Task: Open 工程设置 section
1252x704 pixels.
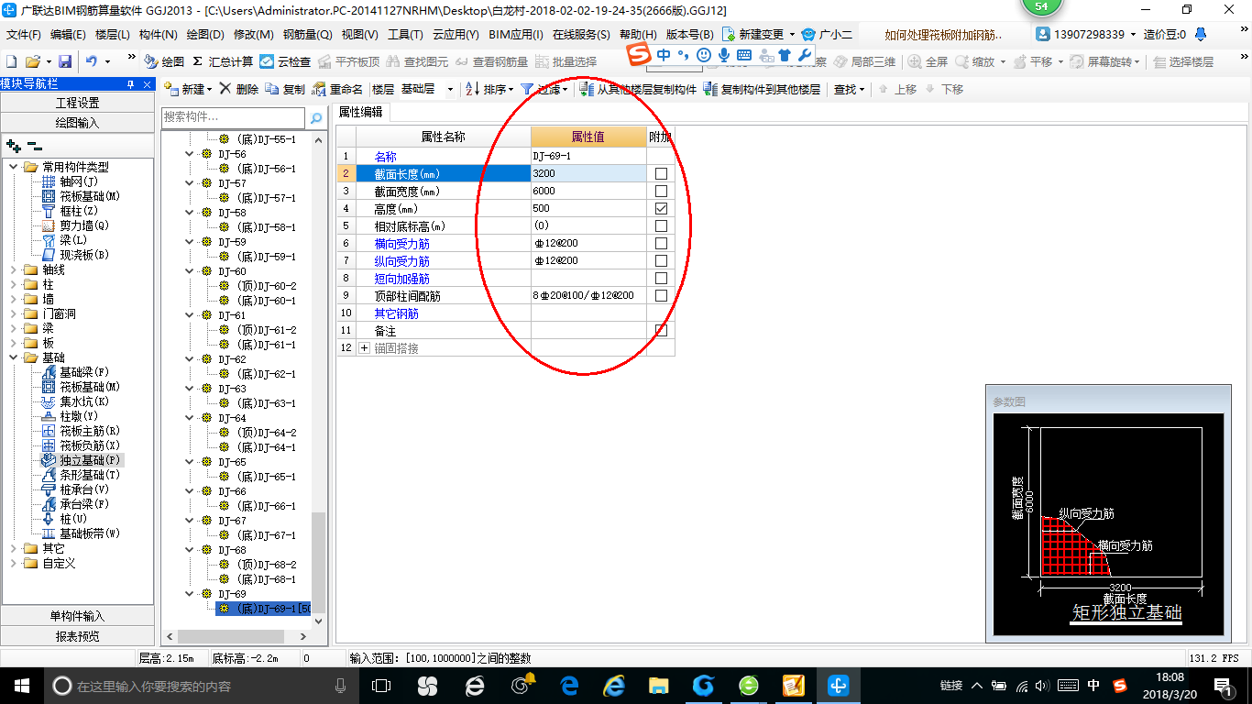Action: (78, 103)
